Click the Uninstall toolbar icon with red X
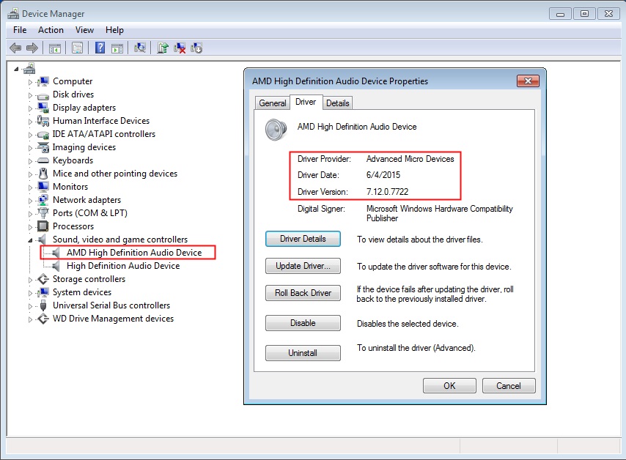 (180, 48)
